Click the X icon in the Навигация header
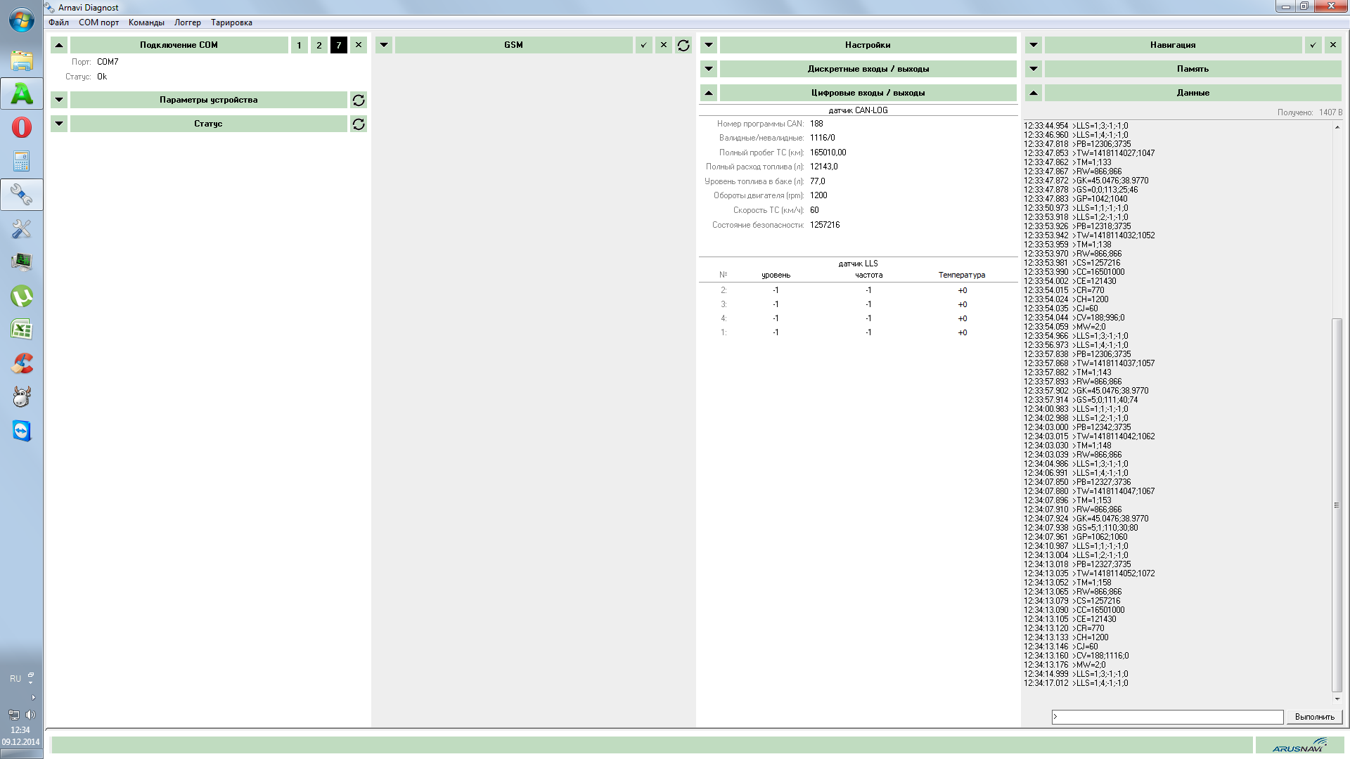This screenshot has width=1350, height=759. pyautogui.click(x=1333, y=45)
